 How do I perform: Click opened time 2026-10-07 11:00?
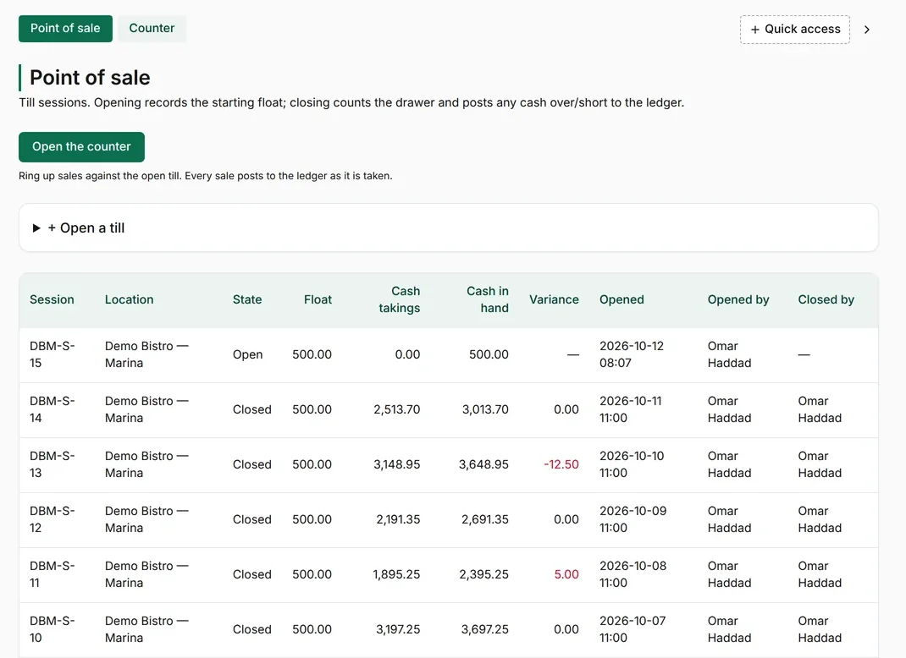[633, 629]
